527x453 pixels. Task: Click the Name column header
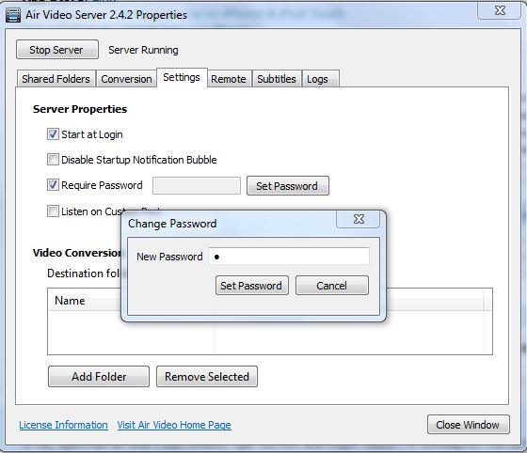point(131,301)
